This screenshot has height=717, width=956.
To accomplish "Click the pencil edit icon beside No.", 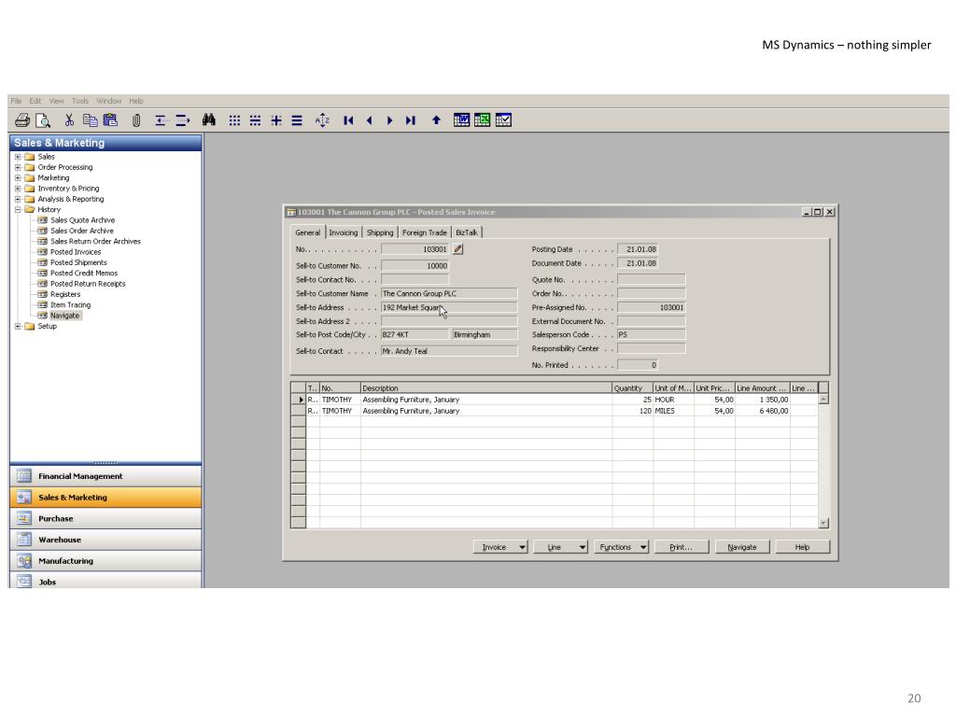I will click(457, 248).
